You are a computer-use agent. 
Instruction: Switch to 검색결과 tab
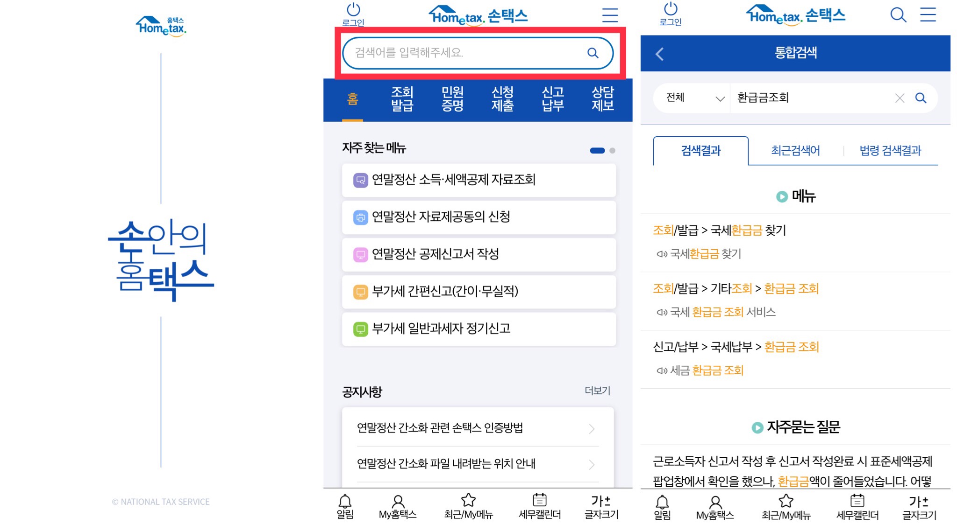pos(700,151)
